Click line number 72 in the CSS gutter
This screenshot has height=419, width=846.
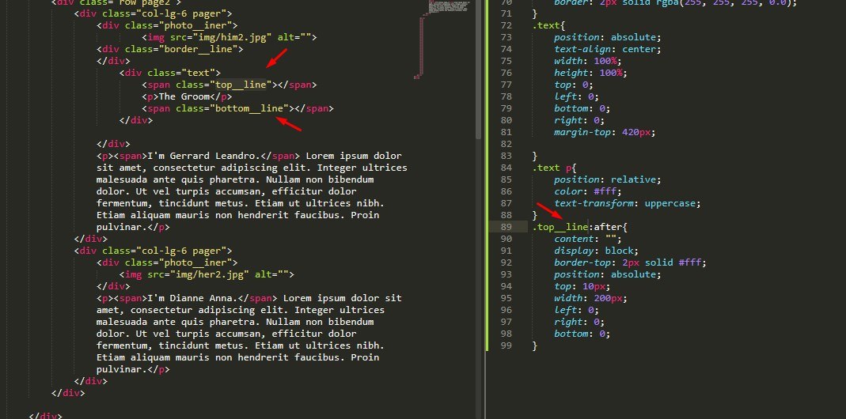[506, 25]
